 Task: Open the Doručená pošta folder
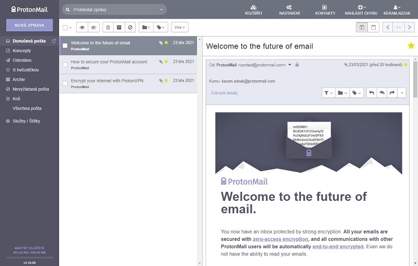tap(29, 41)
